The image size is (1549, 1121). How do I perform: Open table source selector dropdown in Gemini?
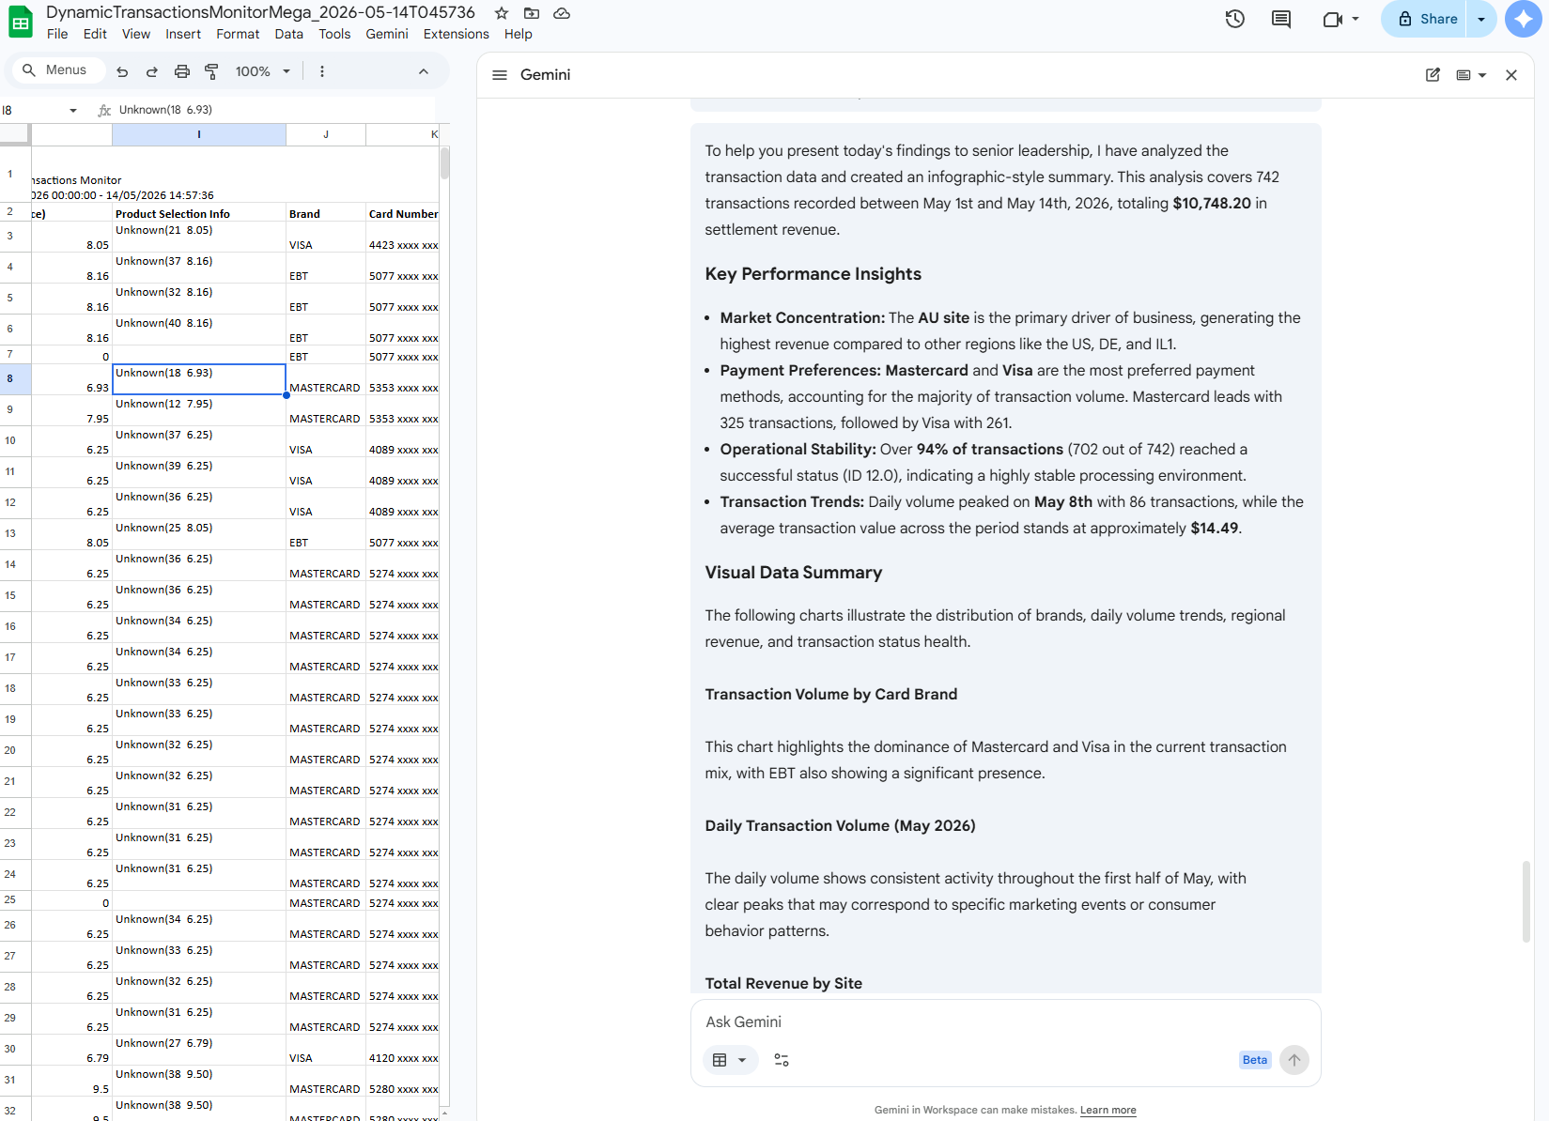[x=730, y=1060]
